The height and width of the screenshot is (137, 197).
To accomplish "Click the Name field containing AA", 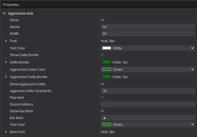I will 148,27.
